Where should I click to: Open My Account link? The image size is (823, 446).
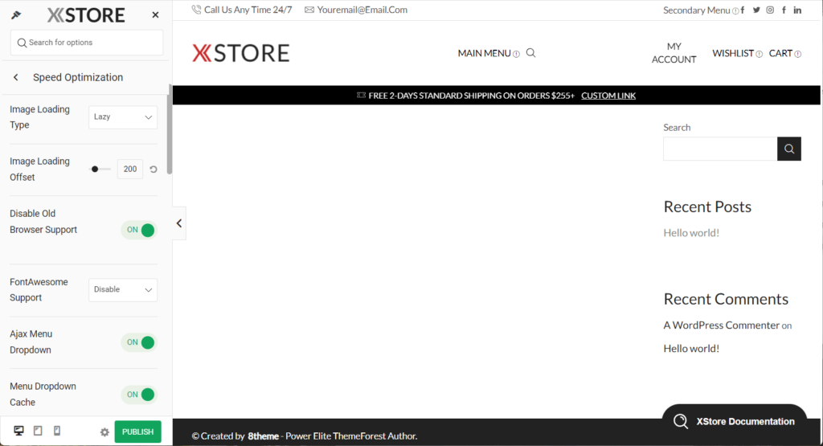point(674,53)
